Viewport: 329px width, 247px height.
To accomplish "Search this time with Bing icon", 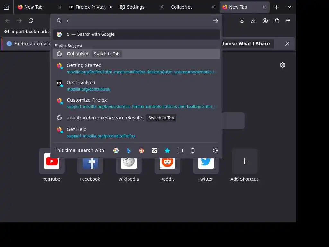I will point(129,151).
